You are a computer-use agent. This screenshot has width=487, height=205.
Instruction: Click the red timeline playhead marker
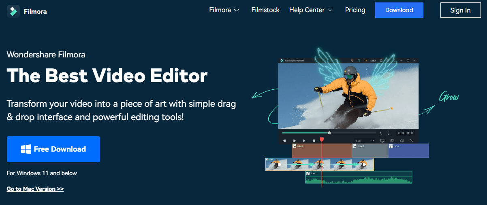coord(322,139)
